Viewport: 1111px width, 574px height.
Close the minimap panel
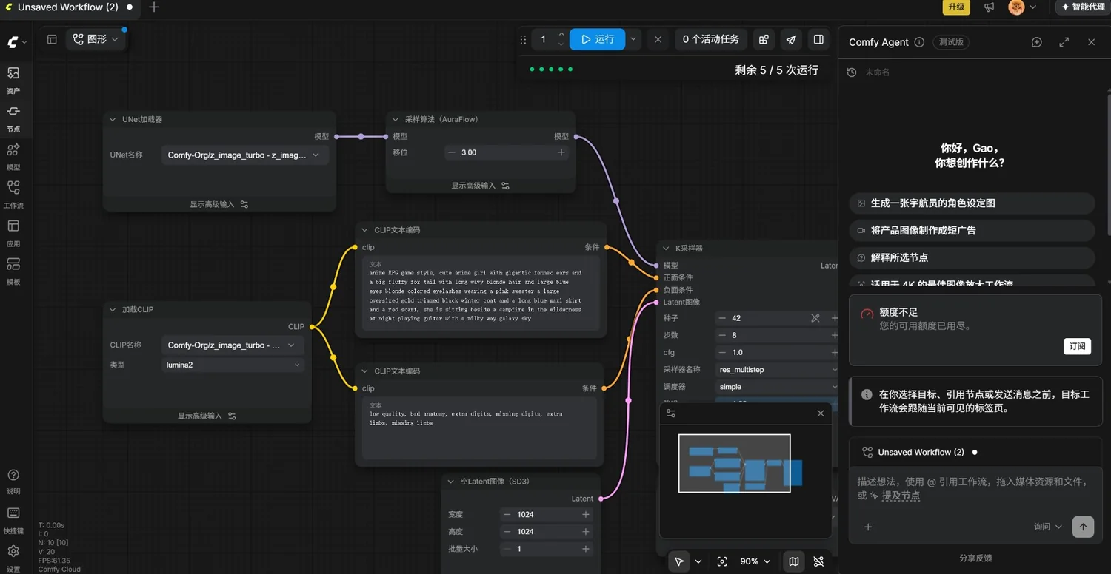tap(821, 413)
